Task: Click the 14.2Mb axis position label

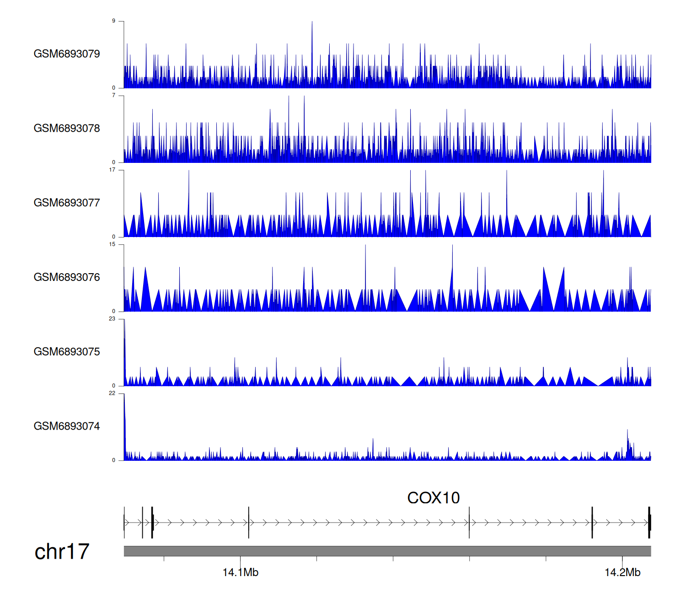Action: (x=622, y=572)
